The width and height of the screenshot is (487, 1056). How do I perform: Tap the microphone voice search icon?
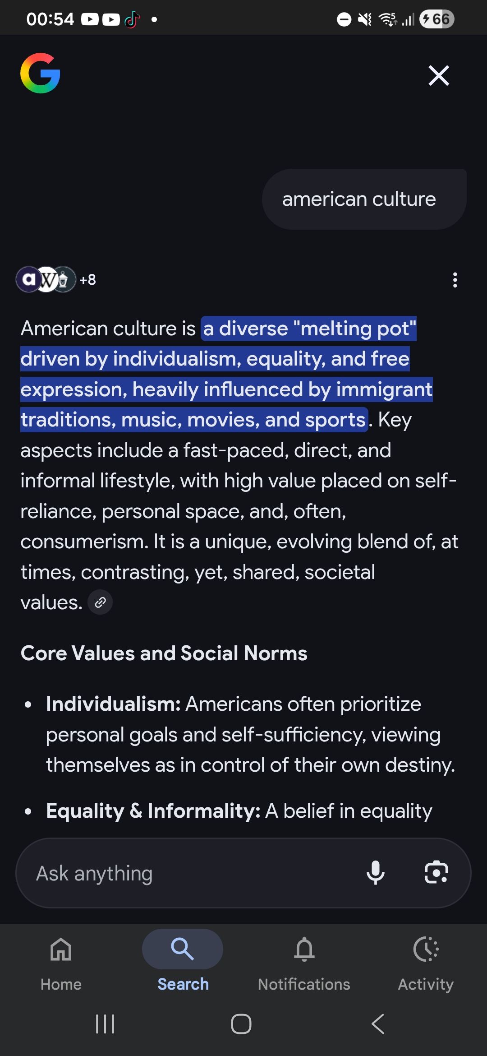pyautogui.click(x=375, y=873)
